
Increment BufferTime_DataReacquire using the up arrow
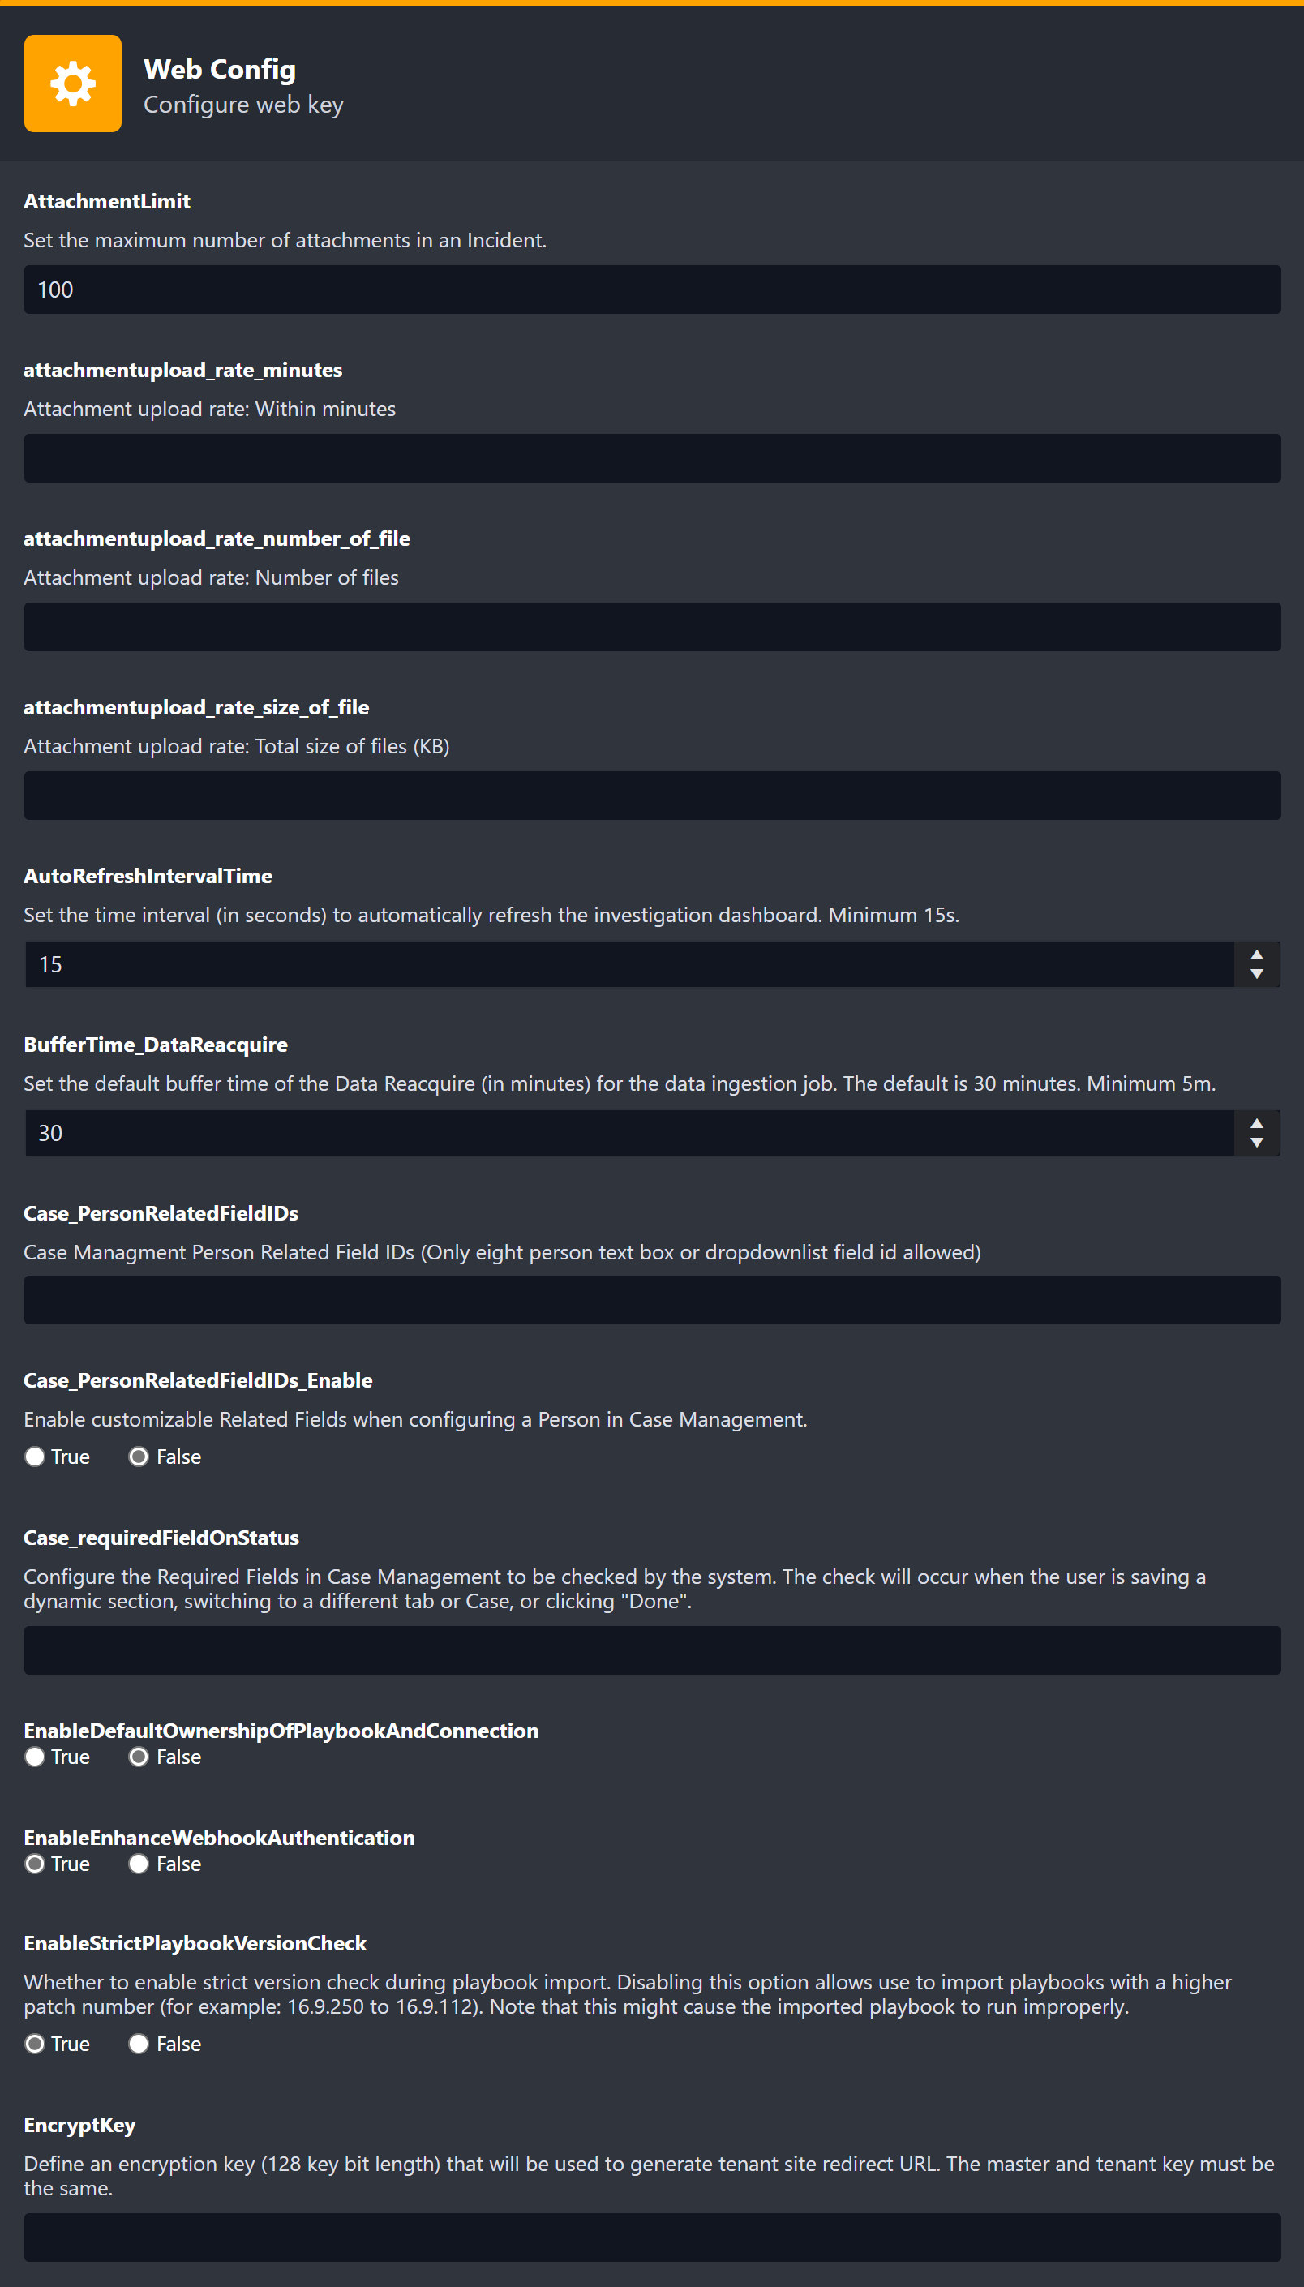point(1255,1123)
